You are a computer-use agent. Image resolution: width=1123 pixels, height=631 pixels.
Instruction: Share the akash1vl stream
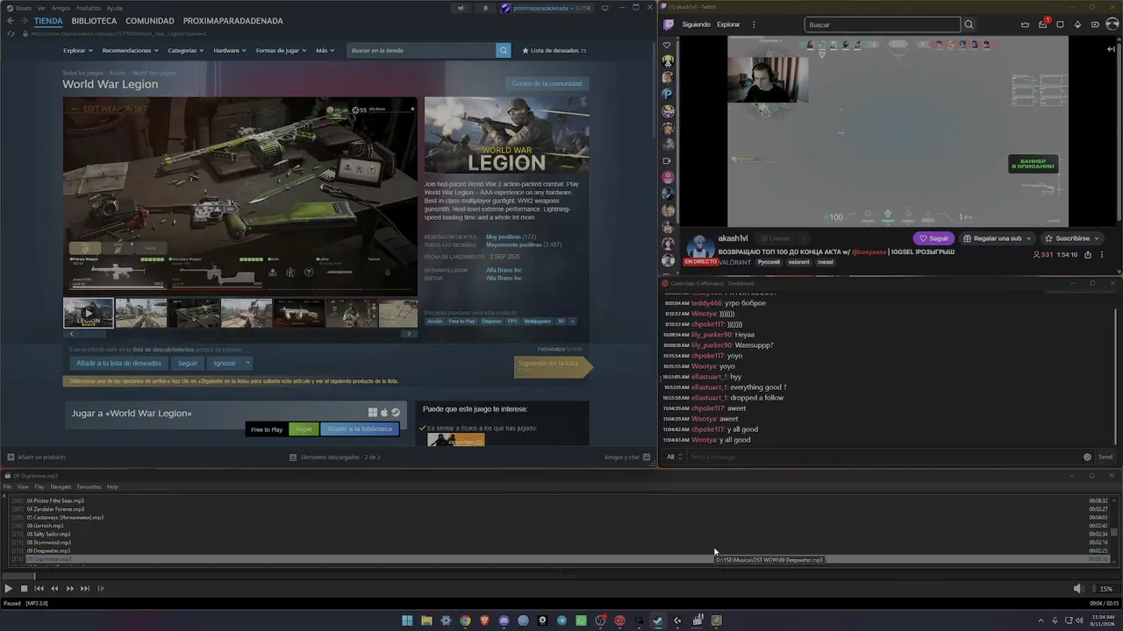tap(1087, 255)
